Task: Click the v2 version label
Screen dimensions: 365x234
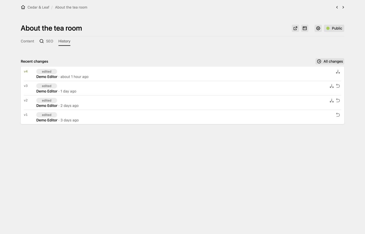Action: (26, 100)
